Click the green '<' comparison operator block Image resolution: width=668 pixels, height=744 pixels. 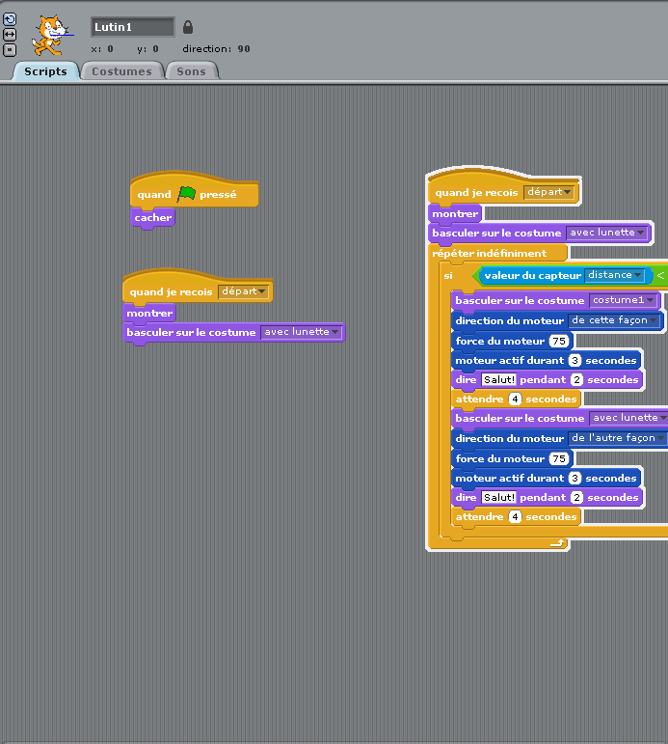pos(660,275)
